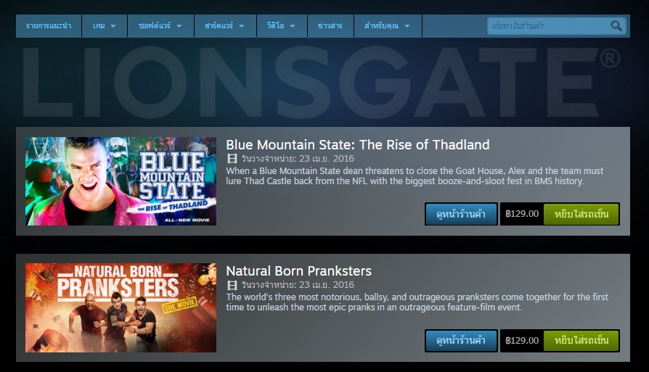
Task: Open the สำหรับคุณ dropdown menu
Action: point(388,26)
